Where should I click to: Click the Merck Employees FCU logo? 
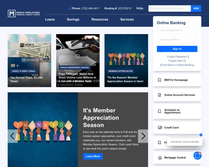(x=24, y=14)
